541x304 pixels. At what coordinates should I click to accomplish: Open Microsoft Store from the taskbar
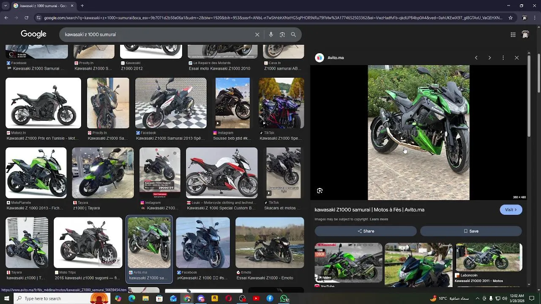coord(159,299)
